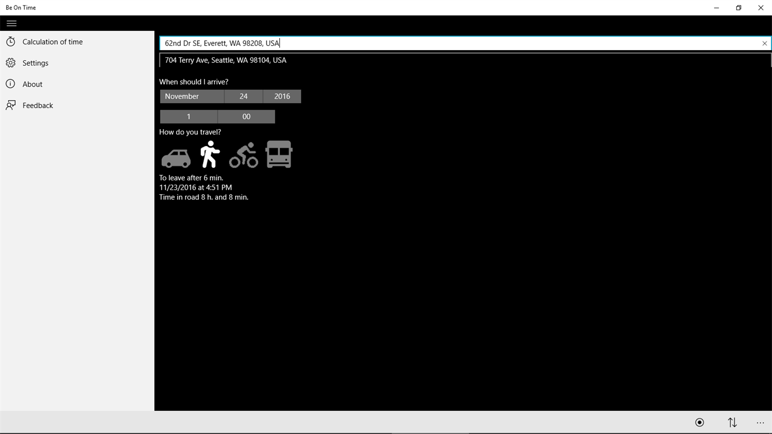Open the year selector showing 2016

point(281,96)
